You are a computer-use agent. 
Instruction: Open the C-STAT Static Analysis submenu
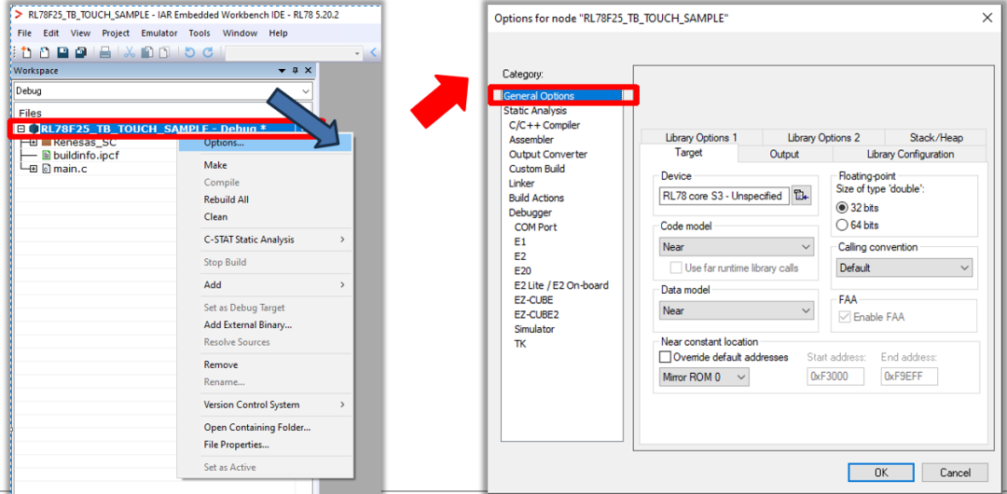(x=265, y=240)
